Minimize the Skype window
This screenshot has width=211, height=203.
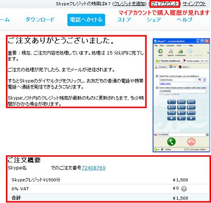tap(198, 41)
